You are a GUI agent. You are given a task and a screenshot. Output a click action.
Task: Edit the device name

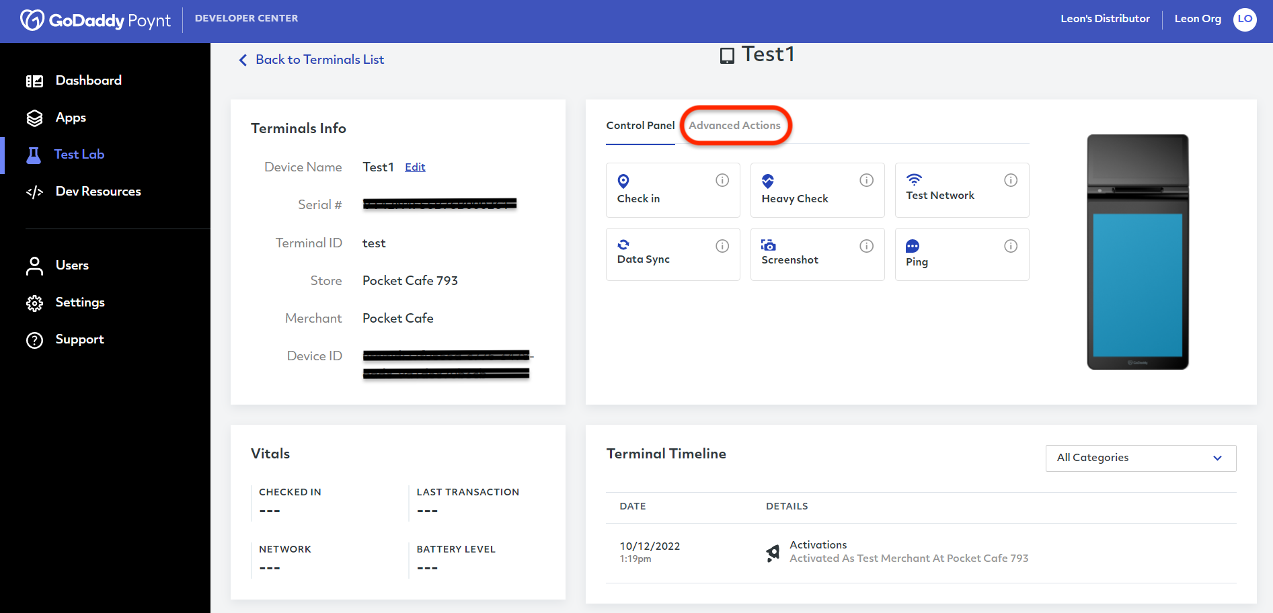(415, 167)
